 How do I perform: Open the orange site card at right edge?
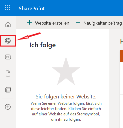point(121,56)
